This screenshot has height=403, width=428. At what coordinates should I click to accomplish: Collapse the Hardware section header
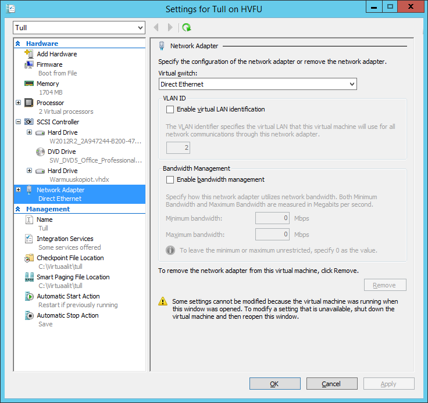pyautogui.click(x=18, y=44)
